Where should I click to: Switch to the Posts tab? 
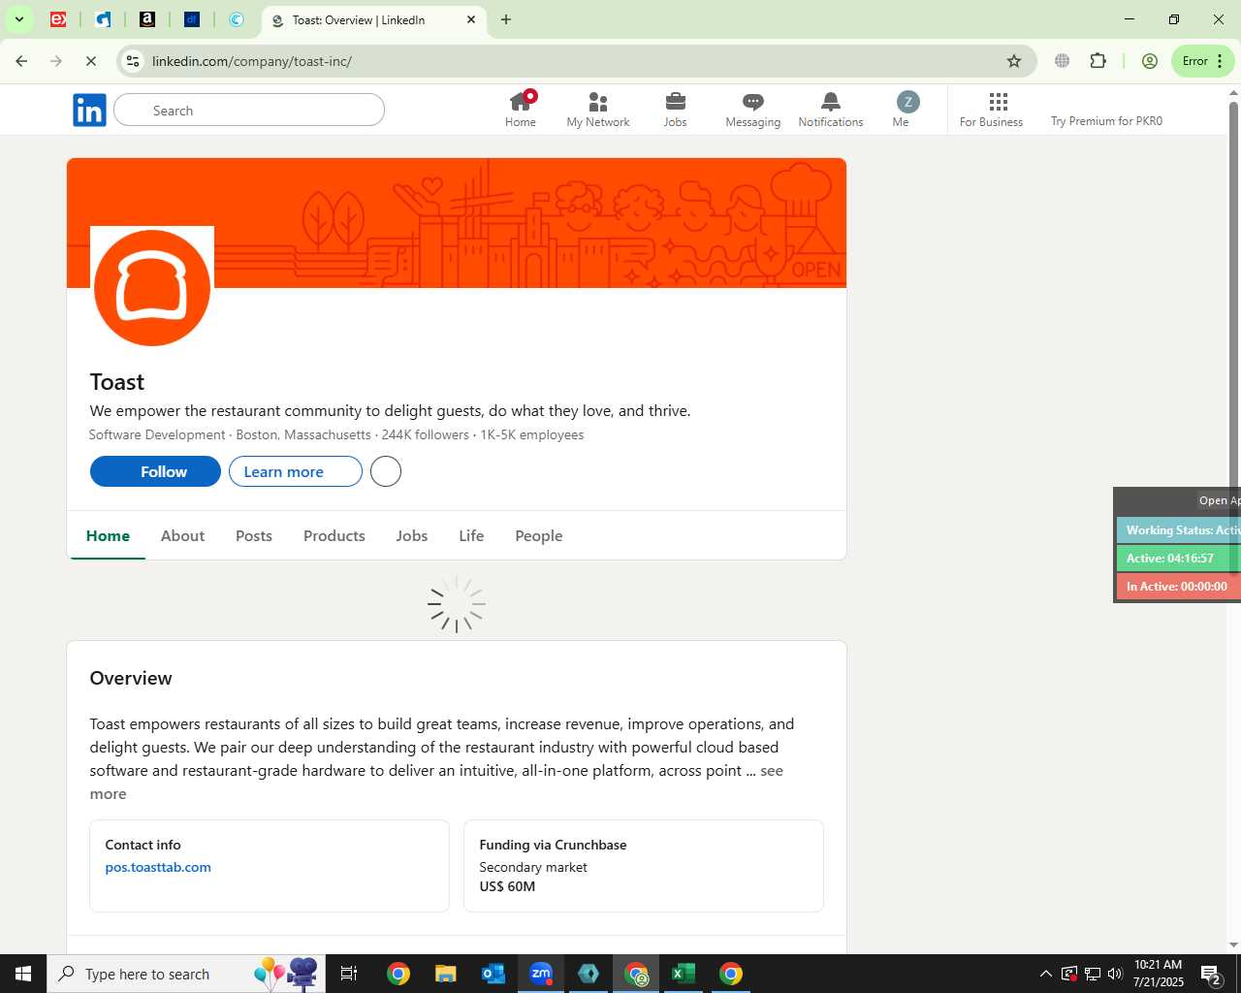[254, 536]
